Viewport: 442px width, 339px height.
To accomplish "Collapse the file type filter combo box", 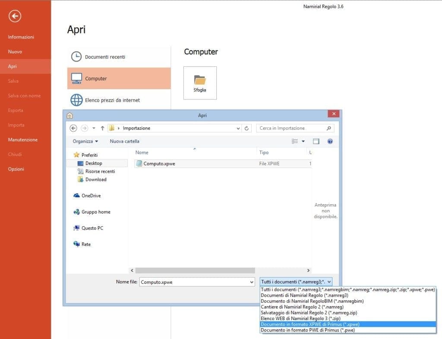I will [296, 282].
